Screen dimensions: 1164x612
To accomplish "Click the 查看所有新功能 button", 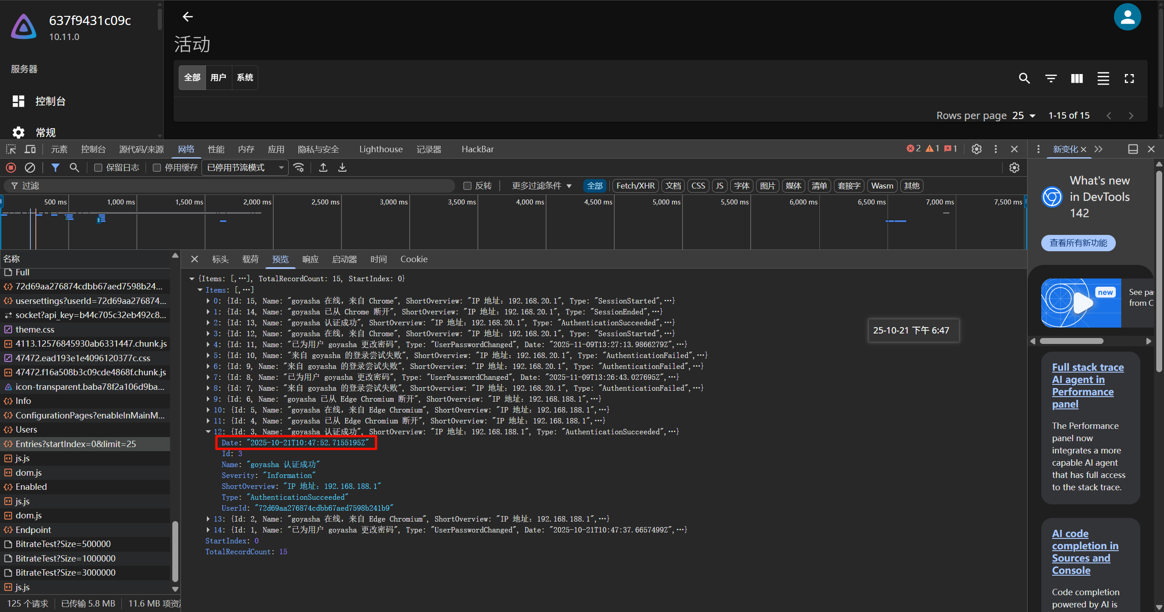I will (x=1078, y=243).
